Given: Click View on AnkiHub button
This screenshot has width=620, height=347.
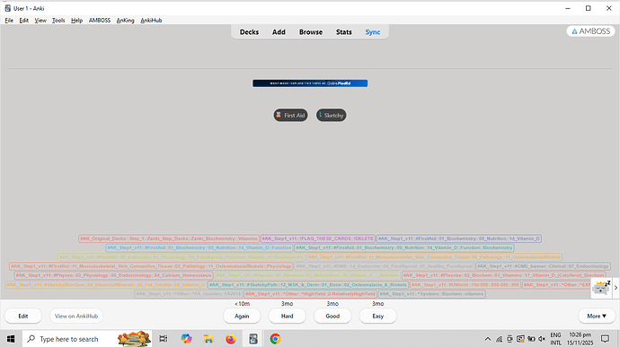Looking at the screenshot, I should (x=76, y=316).
